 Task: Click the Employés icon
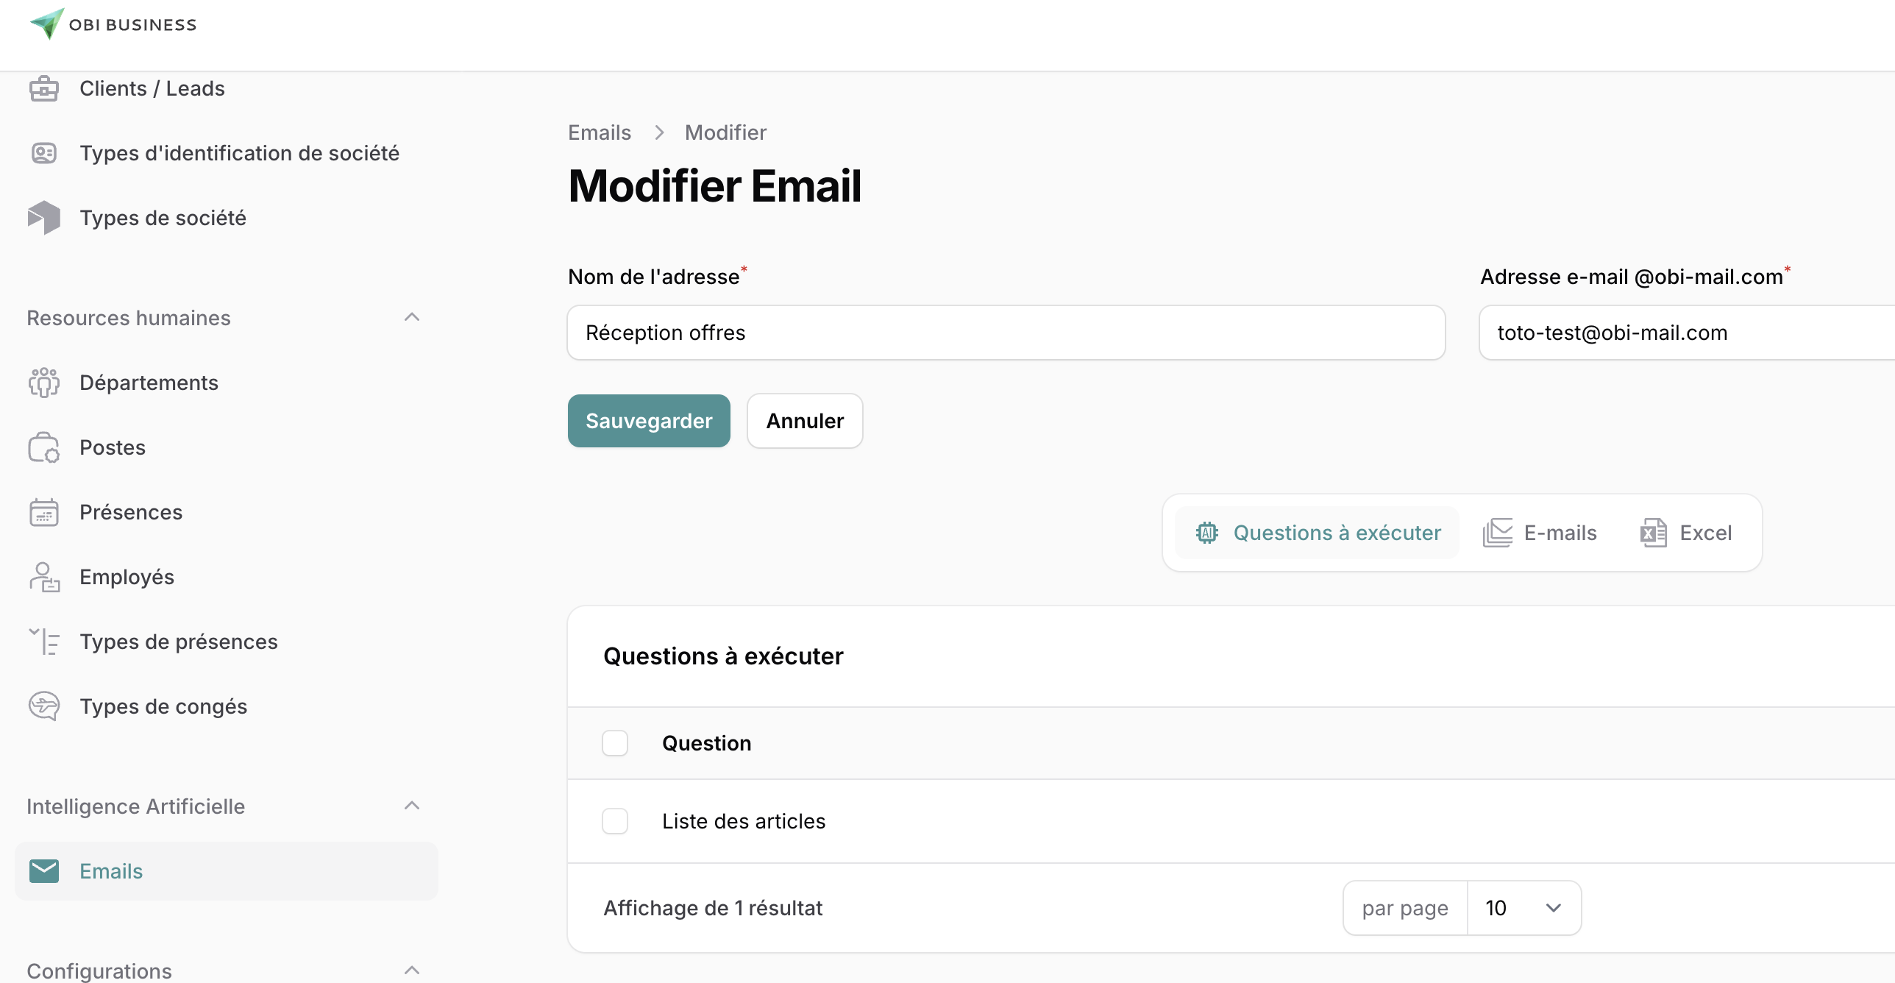(x=43, y=575)
